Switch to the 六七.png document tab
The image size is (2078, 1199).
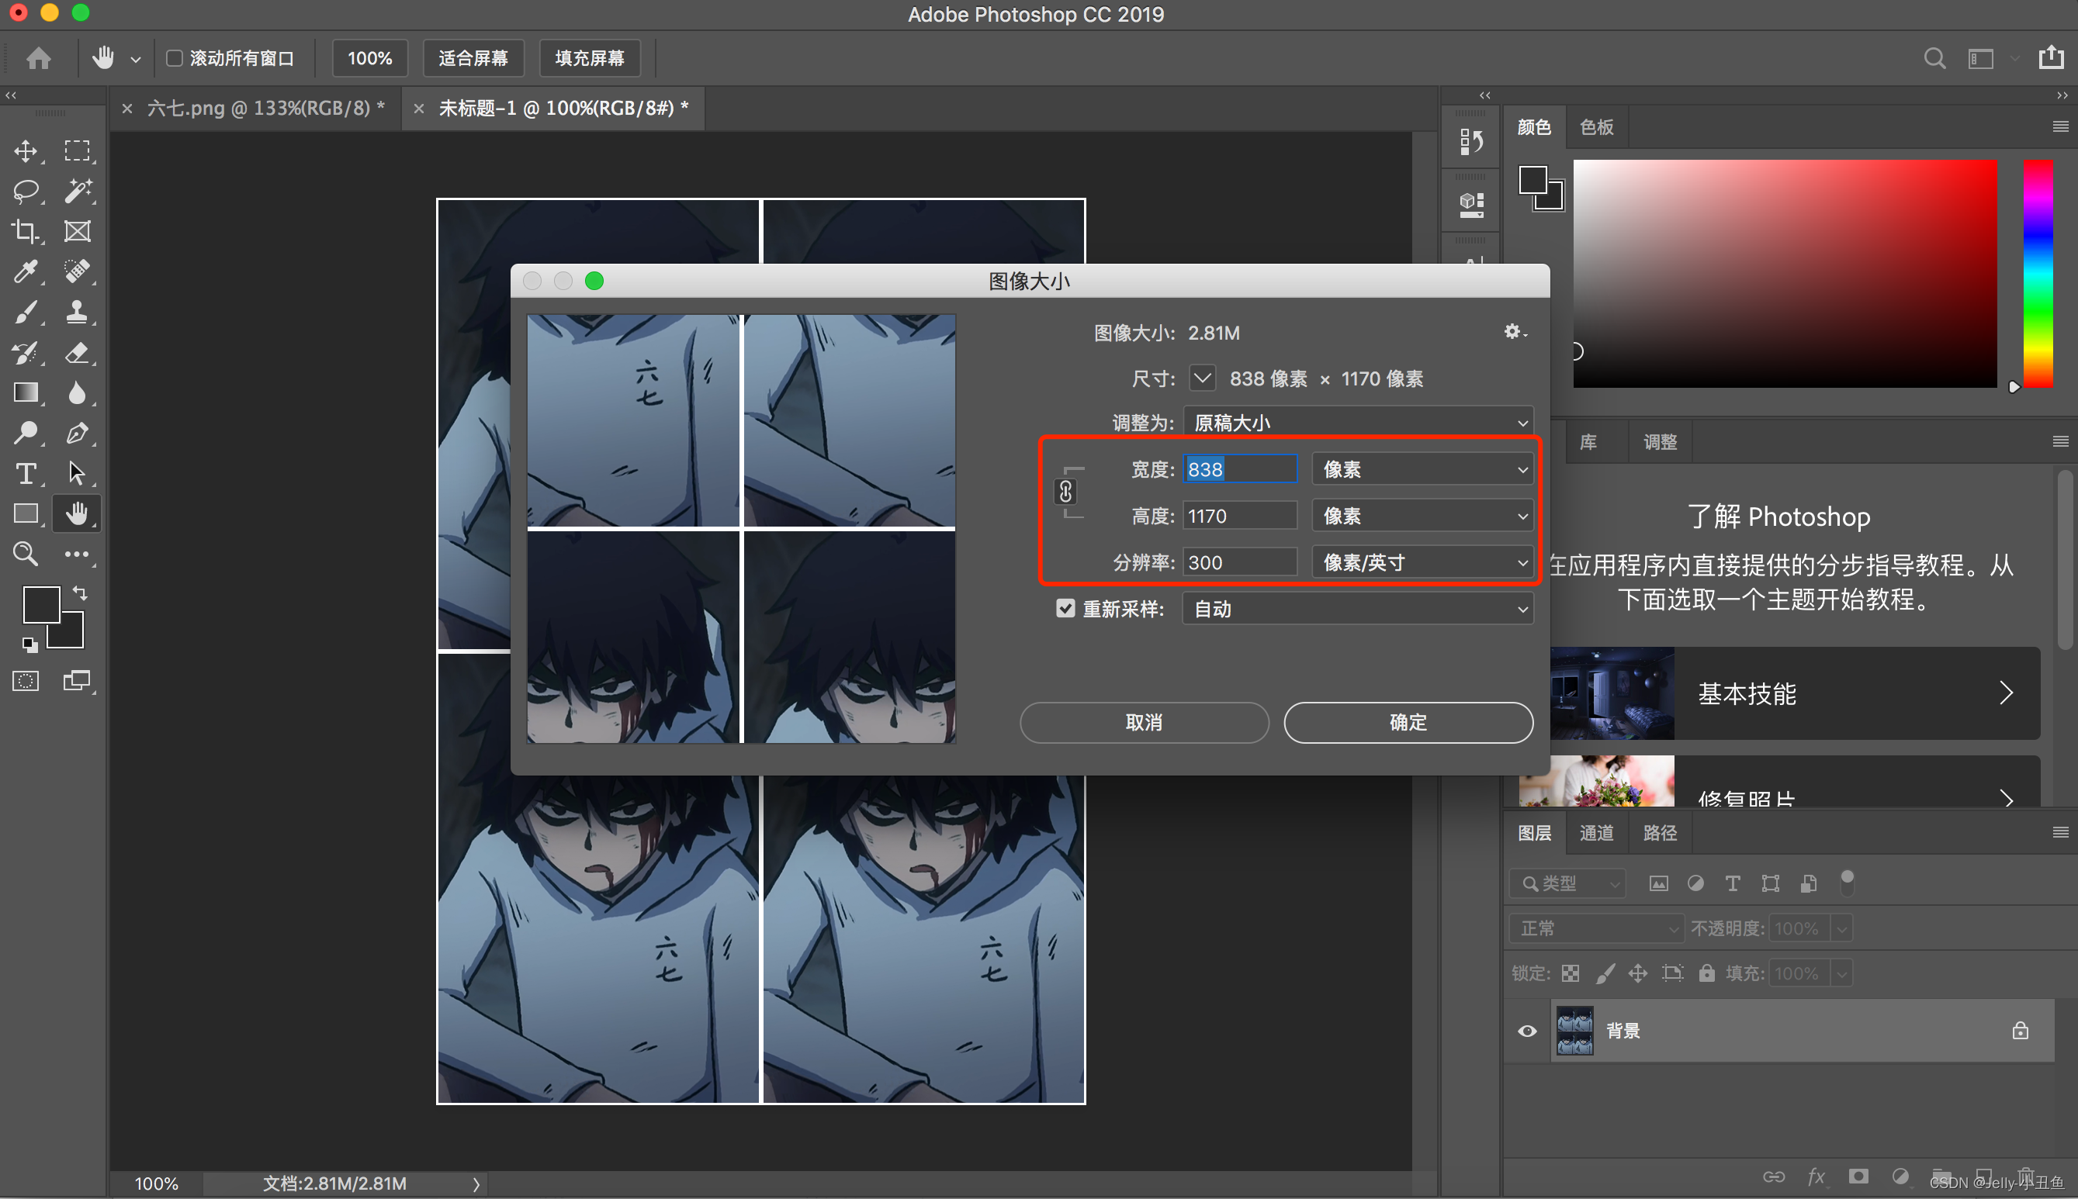coord(265,108)
